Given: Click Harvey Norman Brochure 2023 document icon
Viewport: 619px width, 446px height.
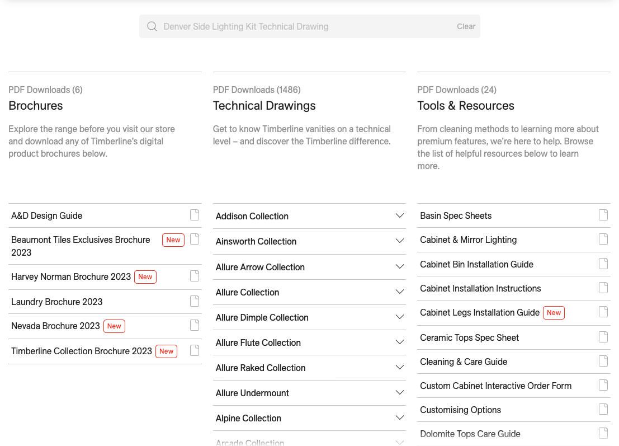Looking at the screenshot, I should [x=195, y=276].
